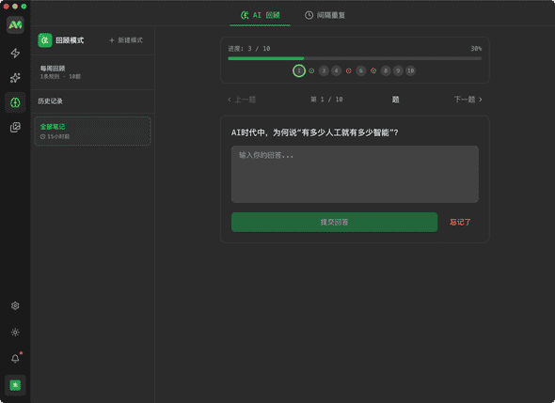The height and width of the screenshot is (403, 555).
Task: Click the lightning bolt icon in sidebar
Action: point(15,53)
